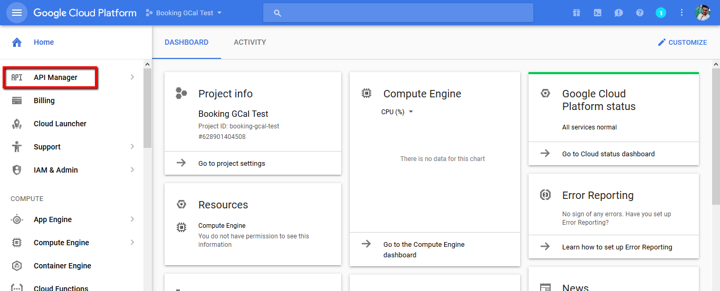
Task: Open the hamburger navigation menu
Action: (x=17, y=13)
